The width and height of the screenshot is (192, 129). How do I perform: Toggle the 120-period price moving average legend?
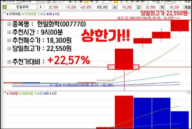(x=56, y=14)
